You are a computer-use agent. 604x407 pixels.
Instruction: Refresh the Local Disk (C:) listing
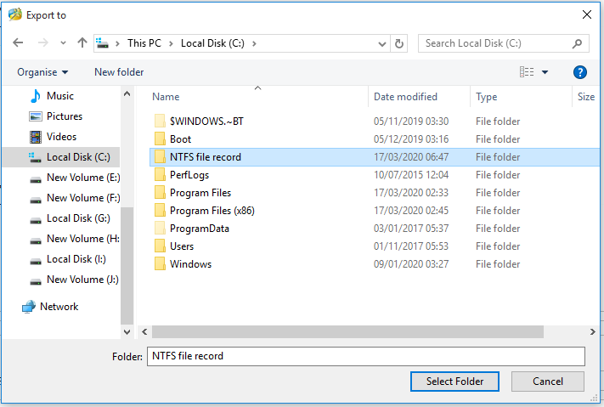click(400, 43)
